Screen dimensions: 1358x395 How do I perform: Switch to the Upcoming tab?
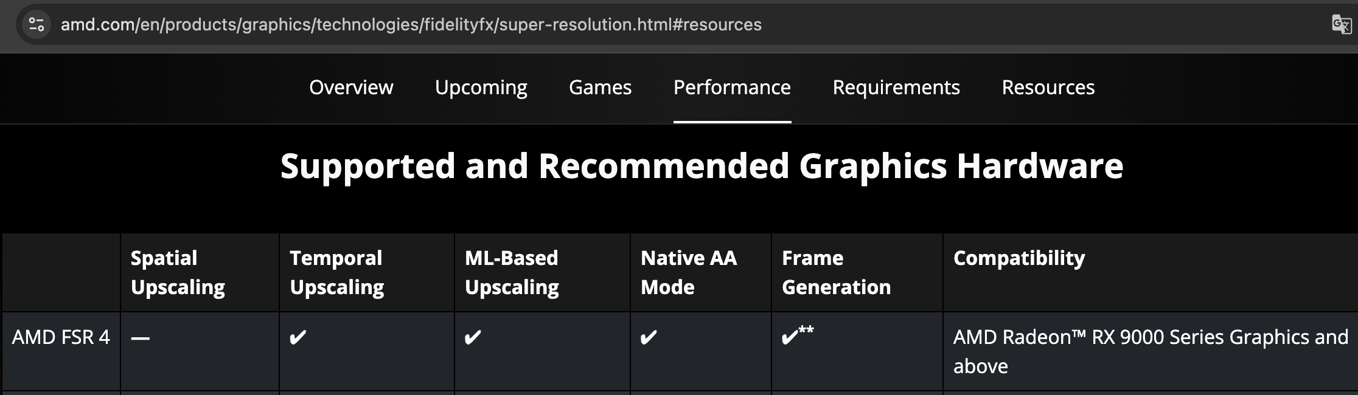pyautogui.click(x=481, y=88)
